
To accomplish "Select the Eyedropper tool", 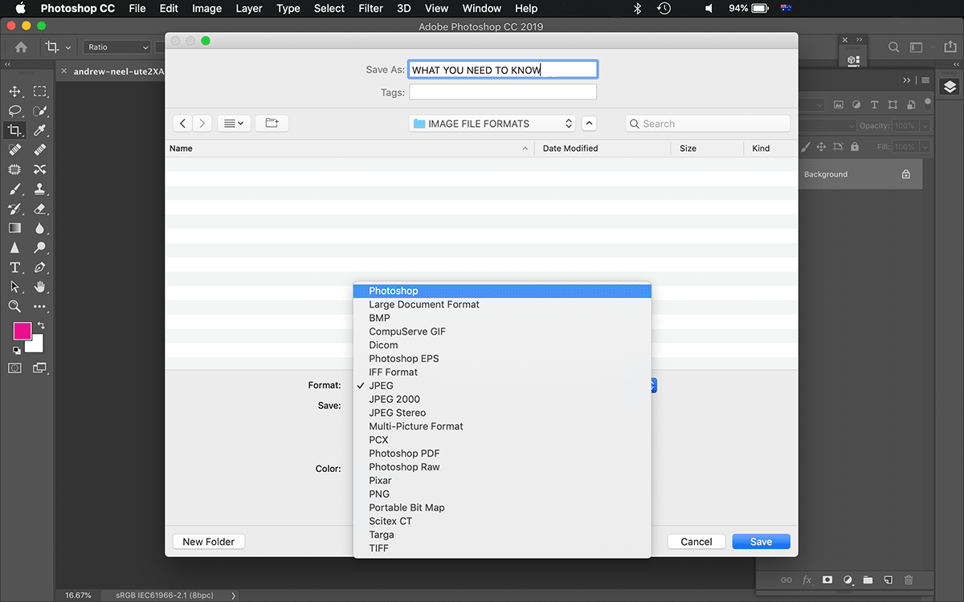I will point(40,130).
